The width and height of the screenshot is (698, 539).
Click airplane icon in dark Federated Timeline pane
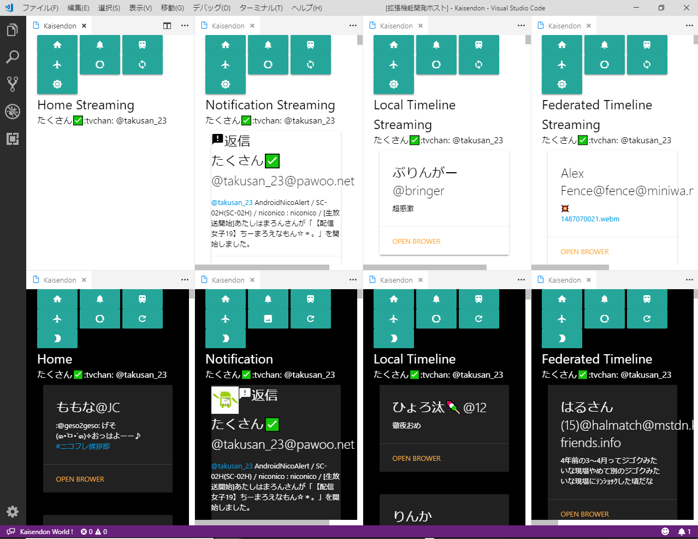562,319
